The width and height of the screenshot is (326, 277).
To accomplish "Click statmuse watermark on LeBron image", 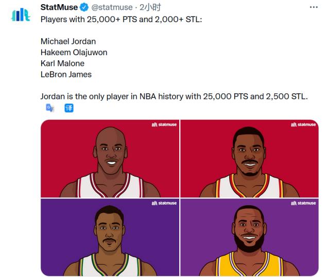I will [x=303, y=203].
